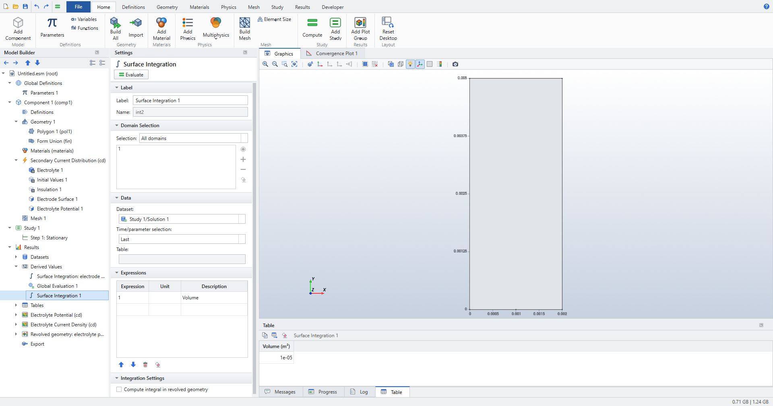Activate the zoom box tool
This screenshot has width=773, height=406.
285,64
